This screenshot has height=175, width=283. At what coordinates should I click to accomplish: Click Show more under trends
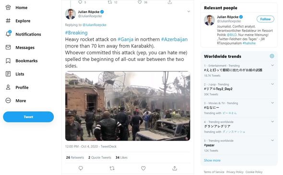[212, 160]
